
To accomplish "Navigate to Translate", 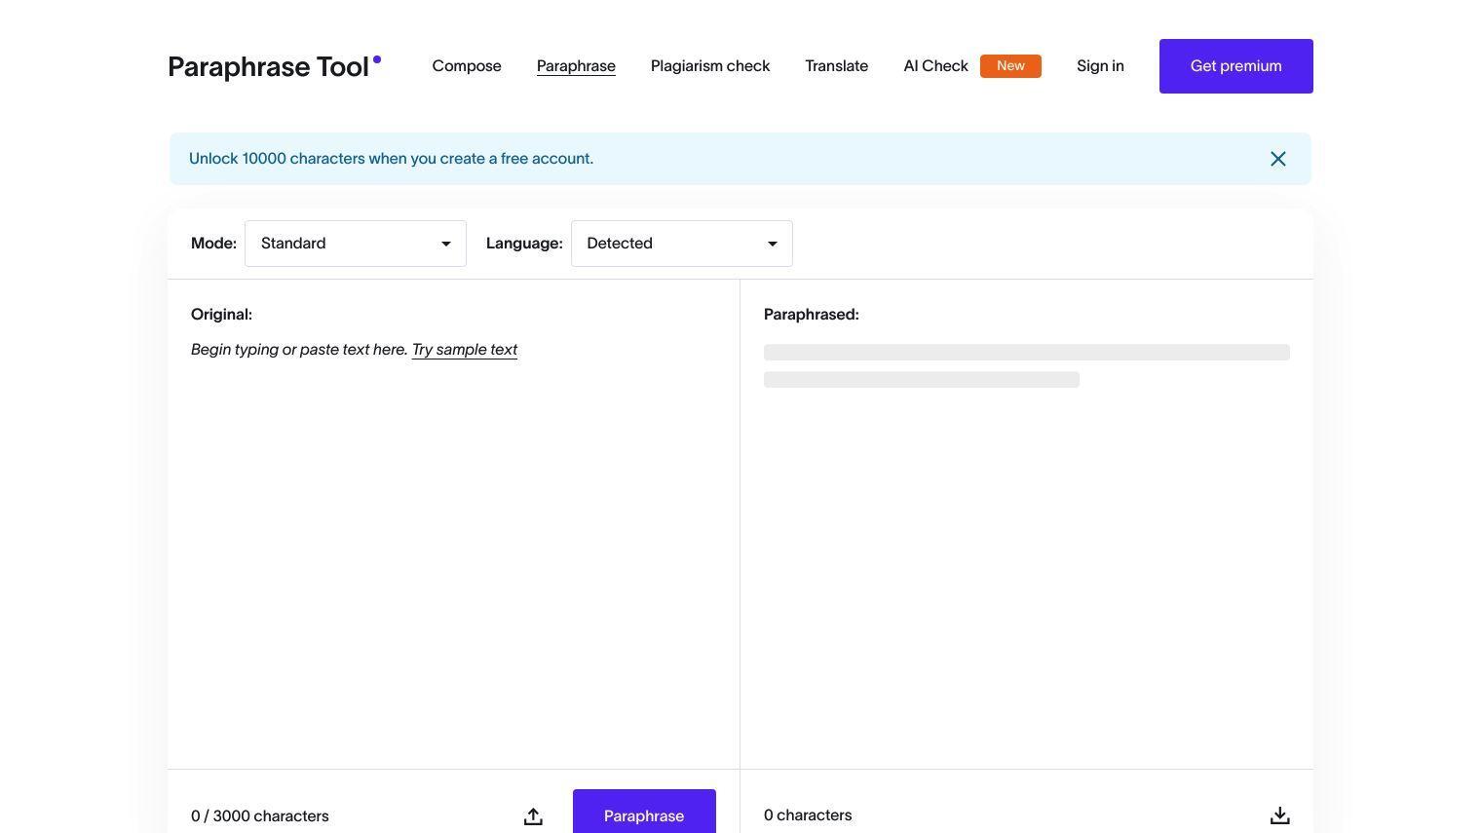I will [837, 66].
